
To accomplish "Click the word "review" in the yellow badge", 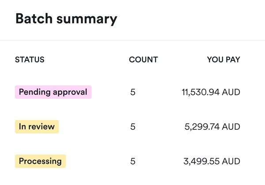I will tap(42, 127).
